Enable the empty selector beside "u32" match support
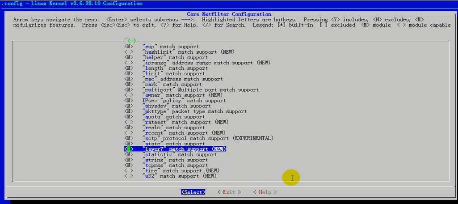Viewport: 458px width, 204px height. pyautogui.click(x=129, y=176)
